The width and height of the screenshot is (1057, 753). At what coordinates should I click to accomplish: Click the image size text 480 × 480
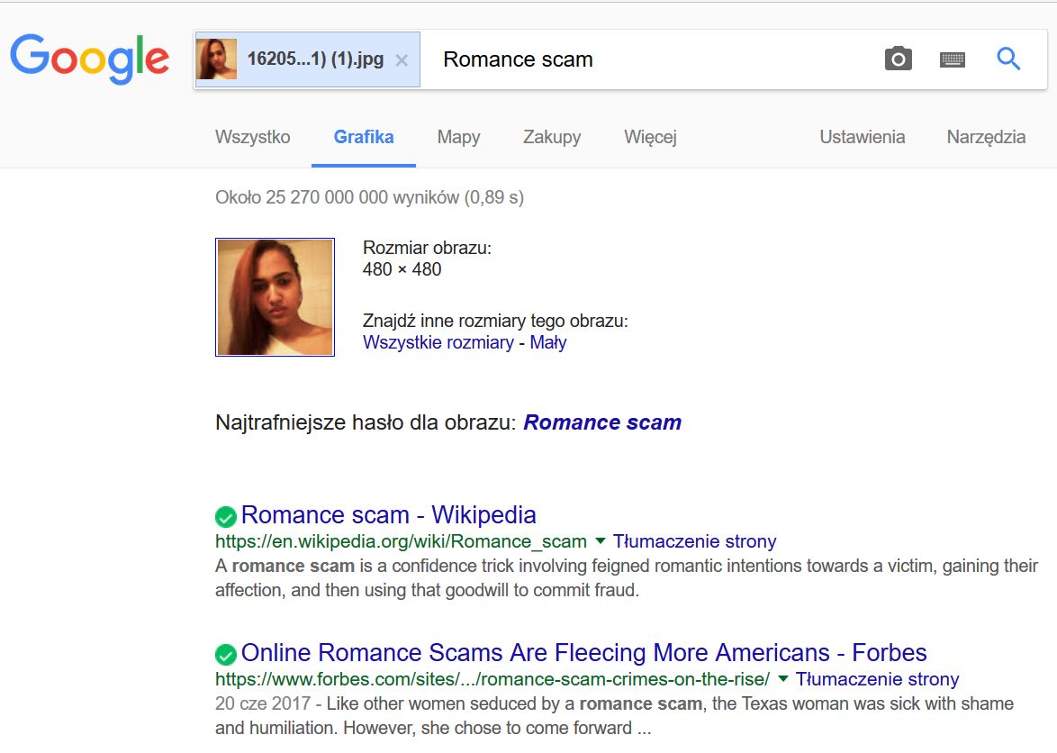tap(402, 269)
